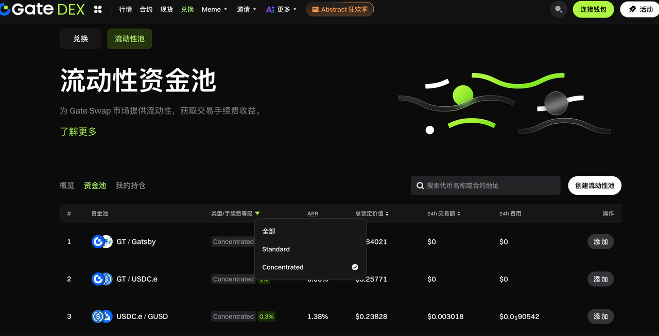Click Concentrated badge in USDC.e / GUSD row

point(233,316)
